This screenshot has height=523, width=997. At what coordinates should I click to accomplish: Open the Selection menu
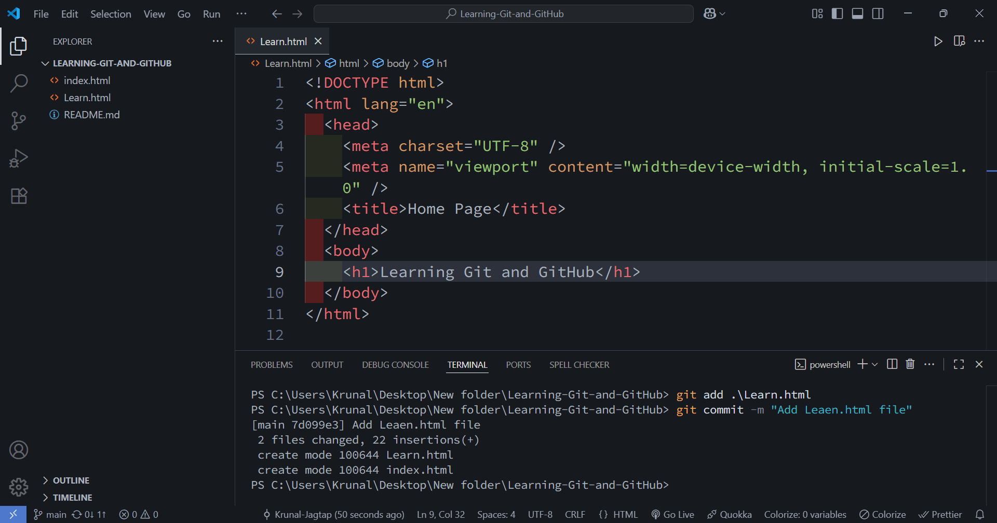point(111,14)
